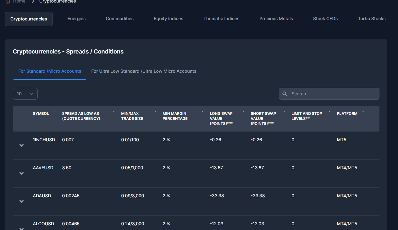Sort by Short Swap Value column
Screen dimensions: 398x230
[284, 112]
